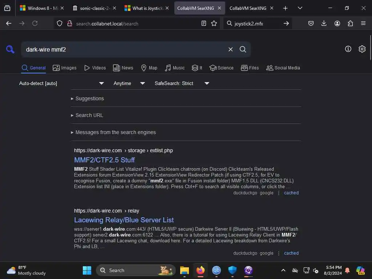Open a new browser tab

click(286, 8)
